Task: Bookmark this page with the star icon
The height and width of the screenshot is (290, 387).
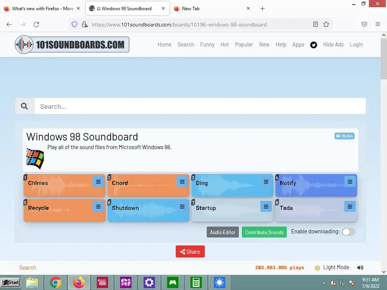Action: [x=326, y=24]
